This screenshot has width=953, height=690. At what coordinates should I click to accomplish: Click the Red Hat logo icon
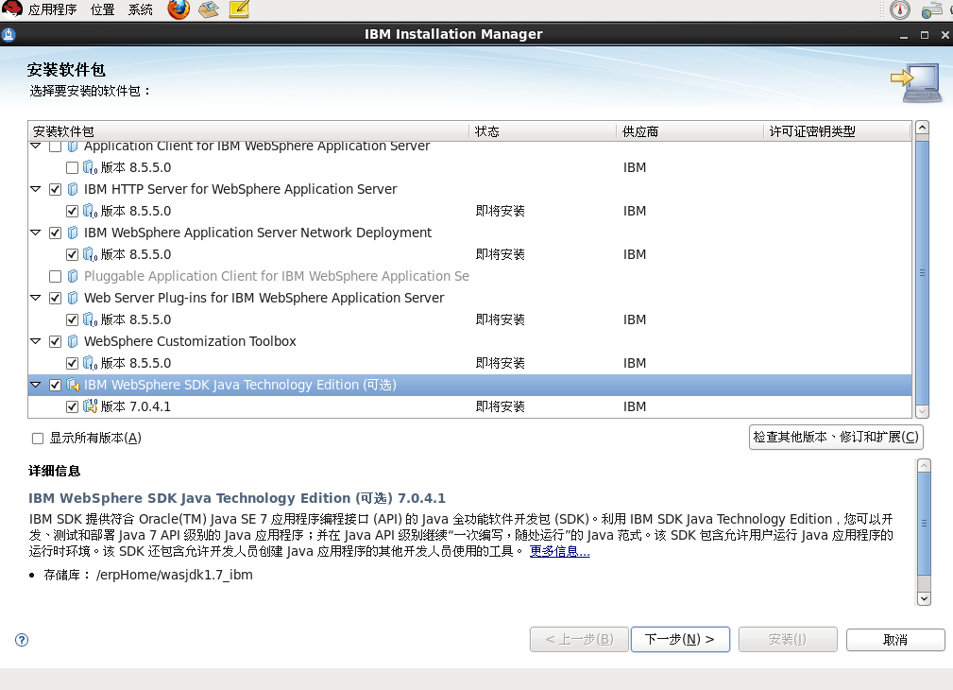click(11, 9)
